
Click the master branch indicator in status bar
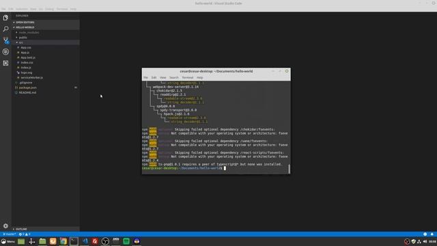(9, 234)
